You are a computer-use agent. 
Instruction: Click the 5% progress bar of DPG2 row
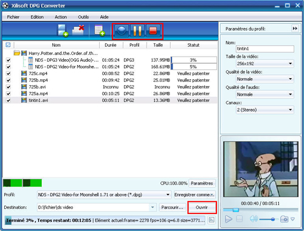coord(194,66)
